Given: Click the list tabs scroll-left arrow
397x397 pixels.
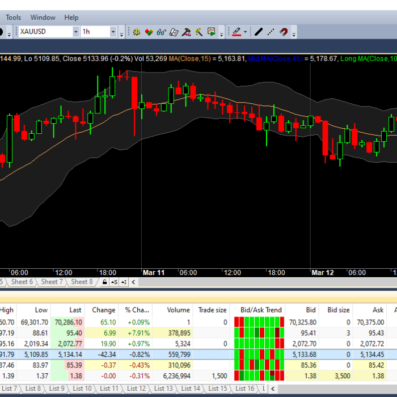Looking at the screenshot, I should pyautogui.click(x=273, y=388).
